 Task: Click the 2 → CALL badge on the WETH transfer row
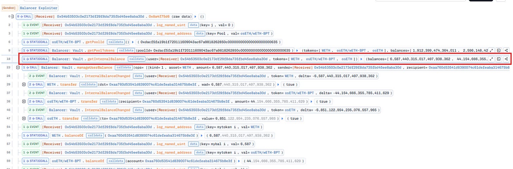pos(36,84)
